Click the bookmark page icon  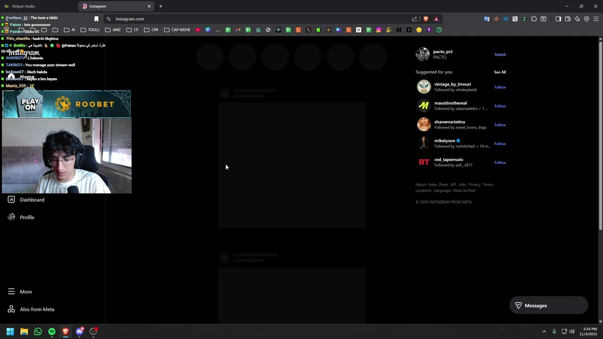[96, 19]
